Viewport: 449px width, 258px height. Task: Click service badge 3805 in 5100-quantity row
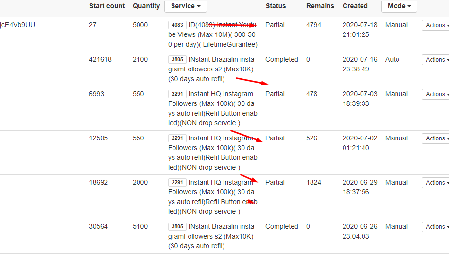pyautogui.click(x=177, y=226)
